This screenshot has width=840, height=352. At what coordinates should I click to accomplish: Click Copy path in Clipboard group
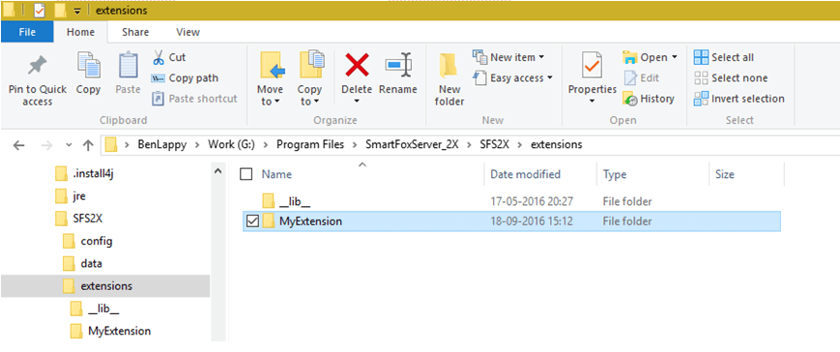[185, 78]
